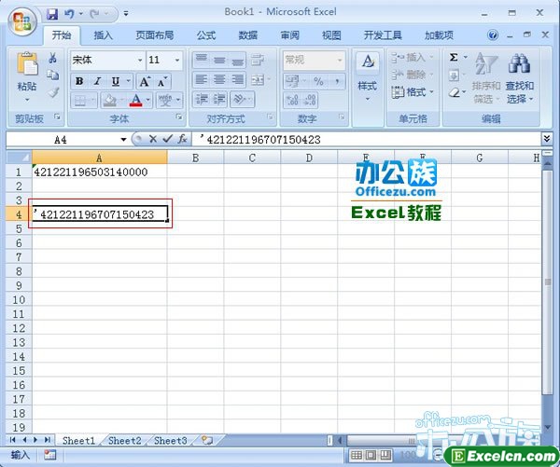The width and height of the screenshot is (560, 467).
Task: Increase decimal places
Action: pos(292,101)
